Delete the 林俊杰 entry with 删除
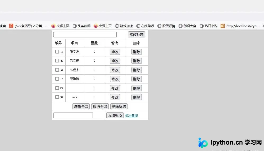The height and width of the screenshot is (151, 264). click(x=136, y=70)
